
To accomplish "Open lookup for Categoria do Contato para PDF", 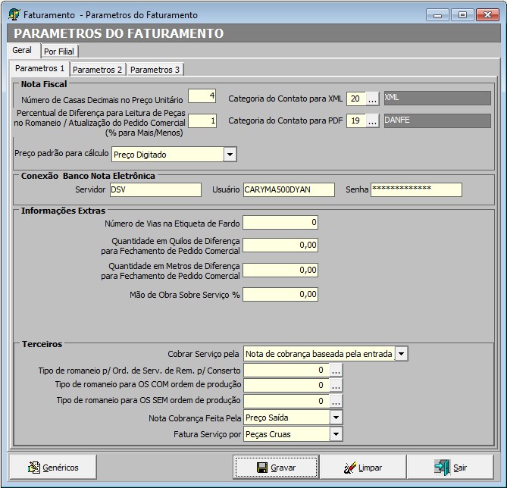I will [x=372, y=120].
